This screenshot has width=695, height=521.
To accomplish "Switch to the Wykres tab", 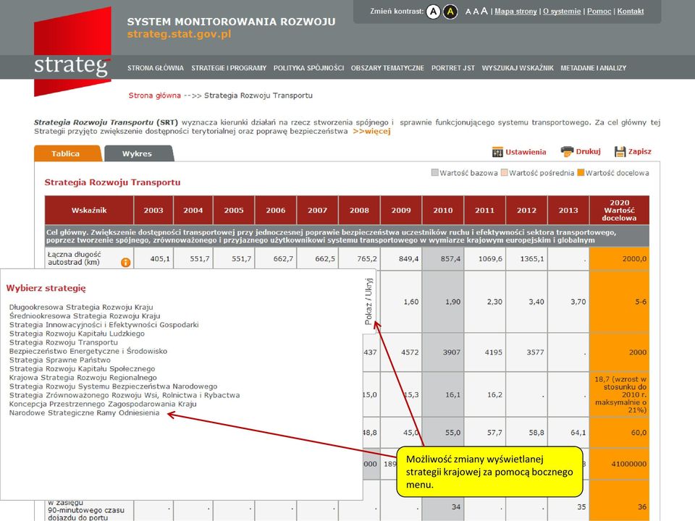I will tap(139, 153).
